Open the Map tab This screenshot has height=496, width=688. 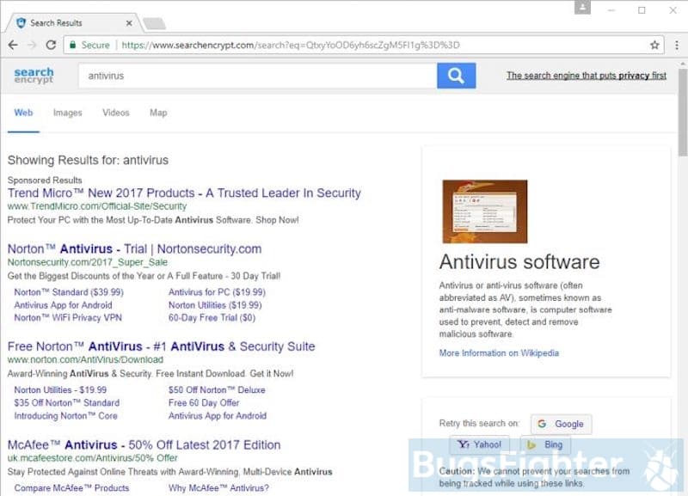(x=158, y=113)
